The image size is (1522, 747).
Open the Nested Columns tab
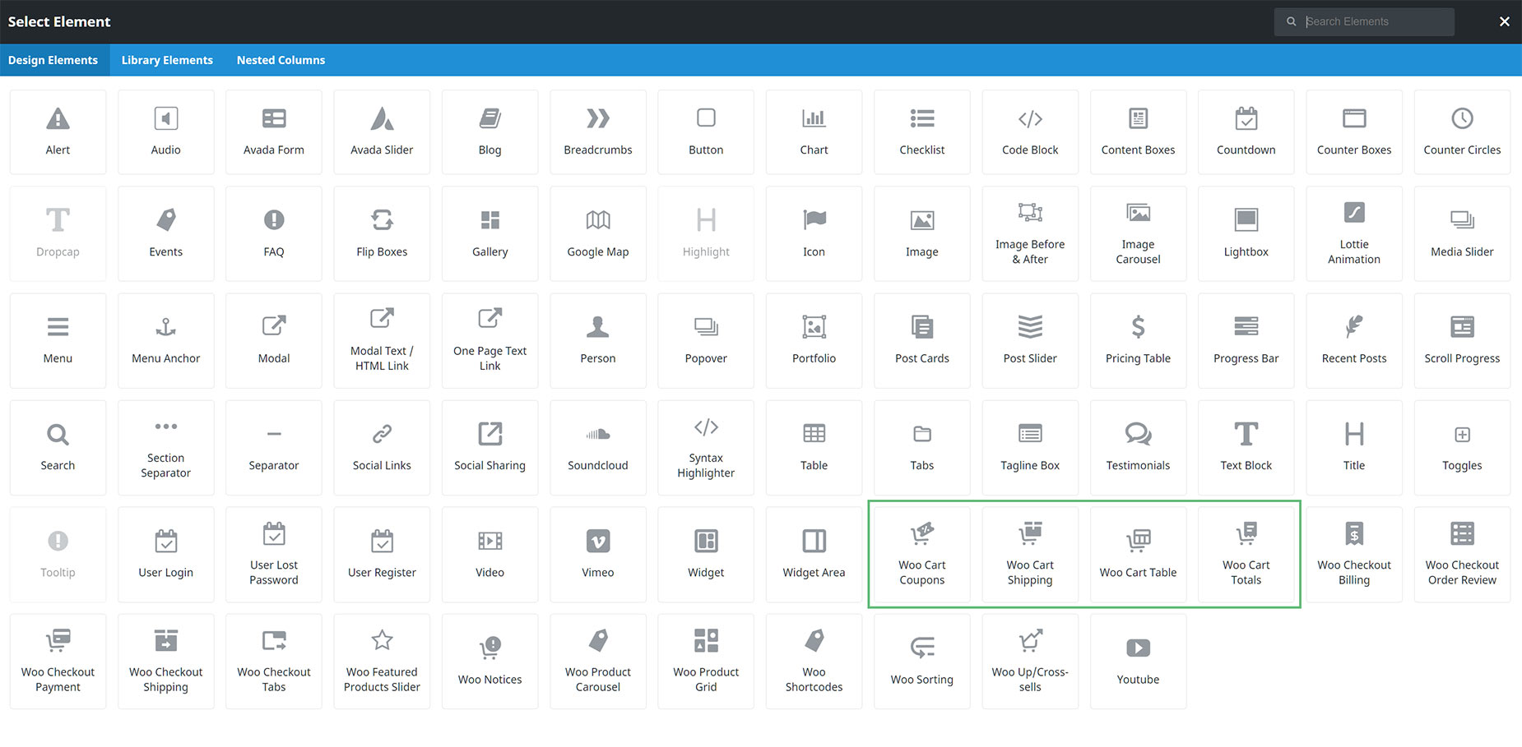click(x=281, y=60)
